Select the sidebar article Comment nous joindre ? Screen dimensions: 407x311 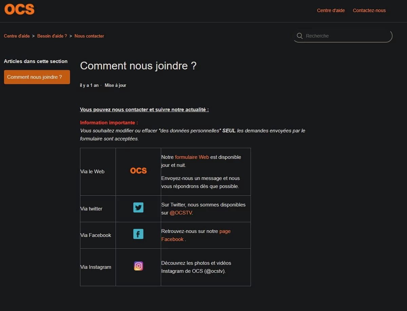pos(37,77)
